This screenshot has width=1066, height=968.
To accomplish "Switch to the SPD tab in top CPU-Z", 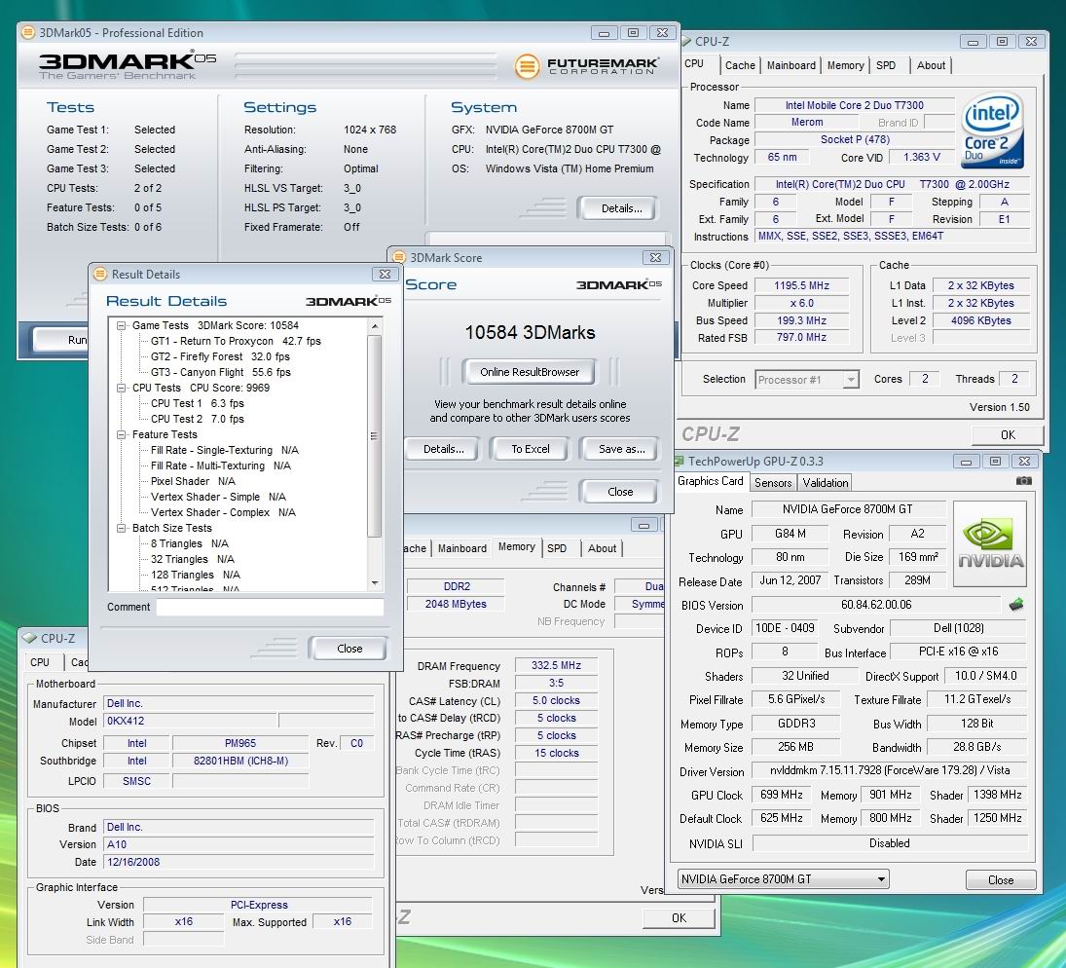I will click(886, 65).
